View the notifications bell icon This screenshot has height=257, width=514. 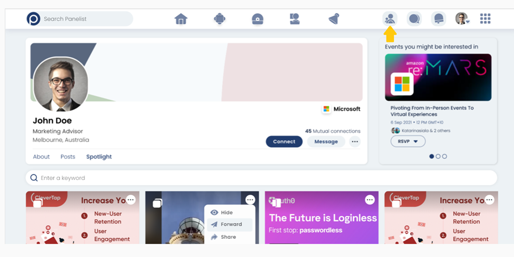click(x=439, y=19)
